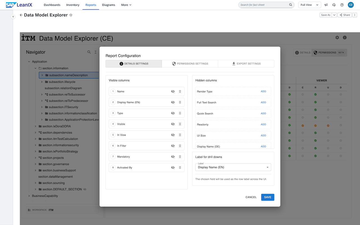Collapse the Application tree node
This screenshot has height=225, width=360.
click(29, 62)
